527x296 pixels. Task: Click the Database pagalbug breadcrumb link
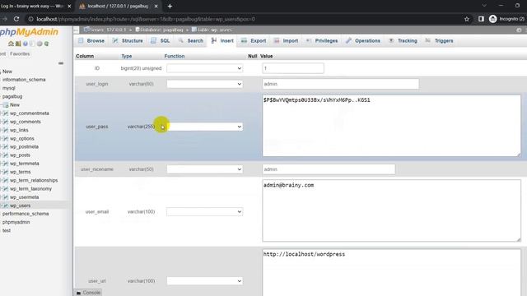159,30
